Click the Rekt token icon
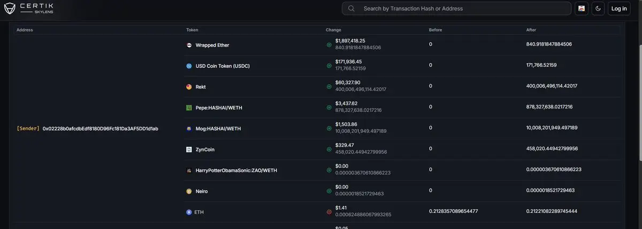The width and height of the screenshot is (642, 229). click(x=189, y=87)
